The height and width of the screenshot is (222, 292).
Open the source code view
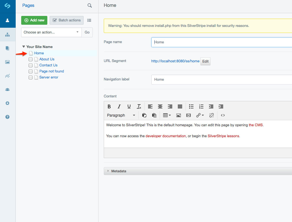pyautogui.click(x=223, y=115)
